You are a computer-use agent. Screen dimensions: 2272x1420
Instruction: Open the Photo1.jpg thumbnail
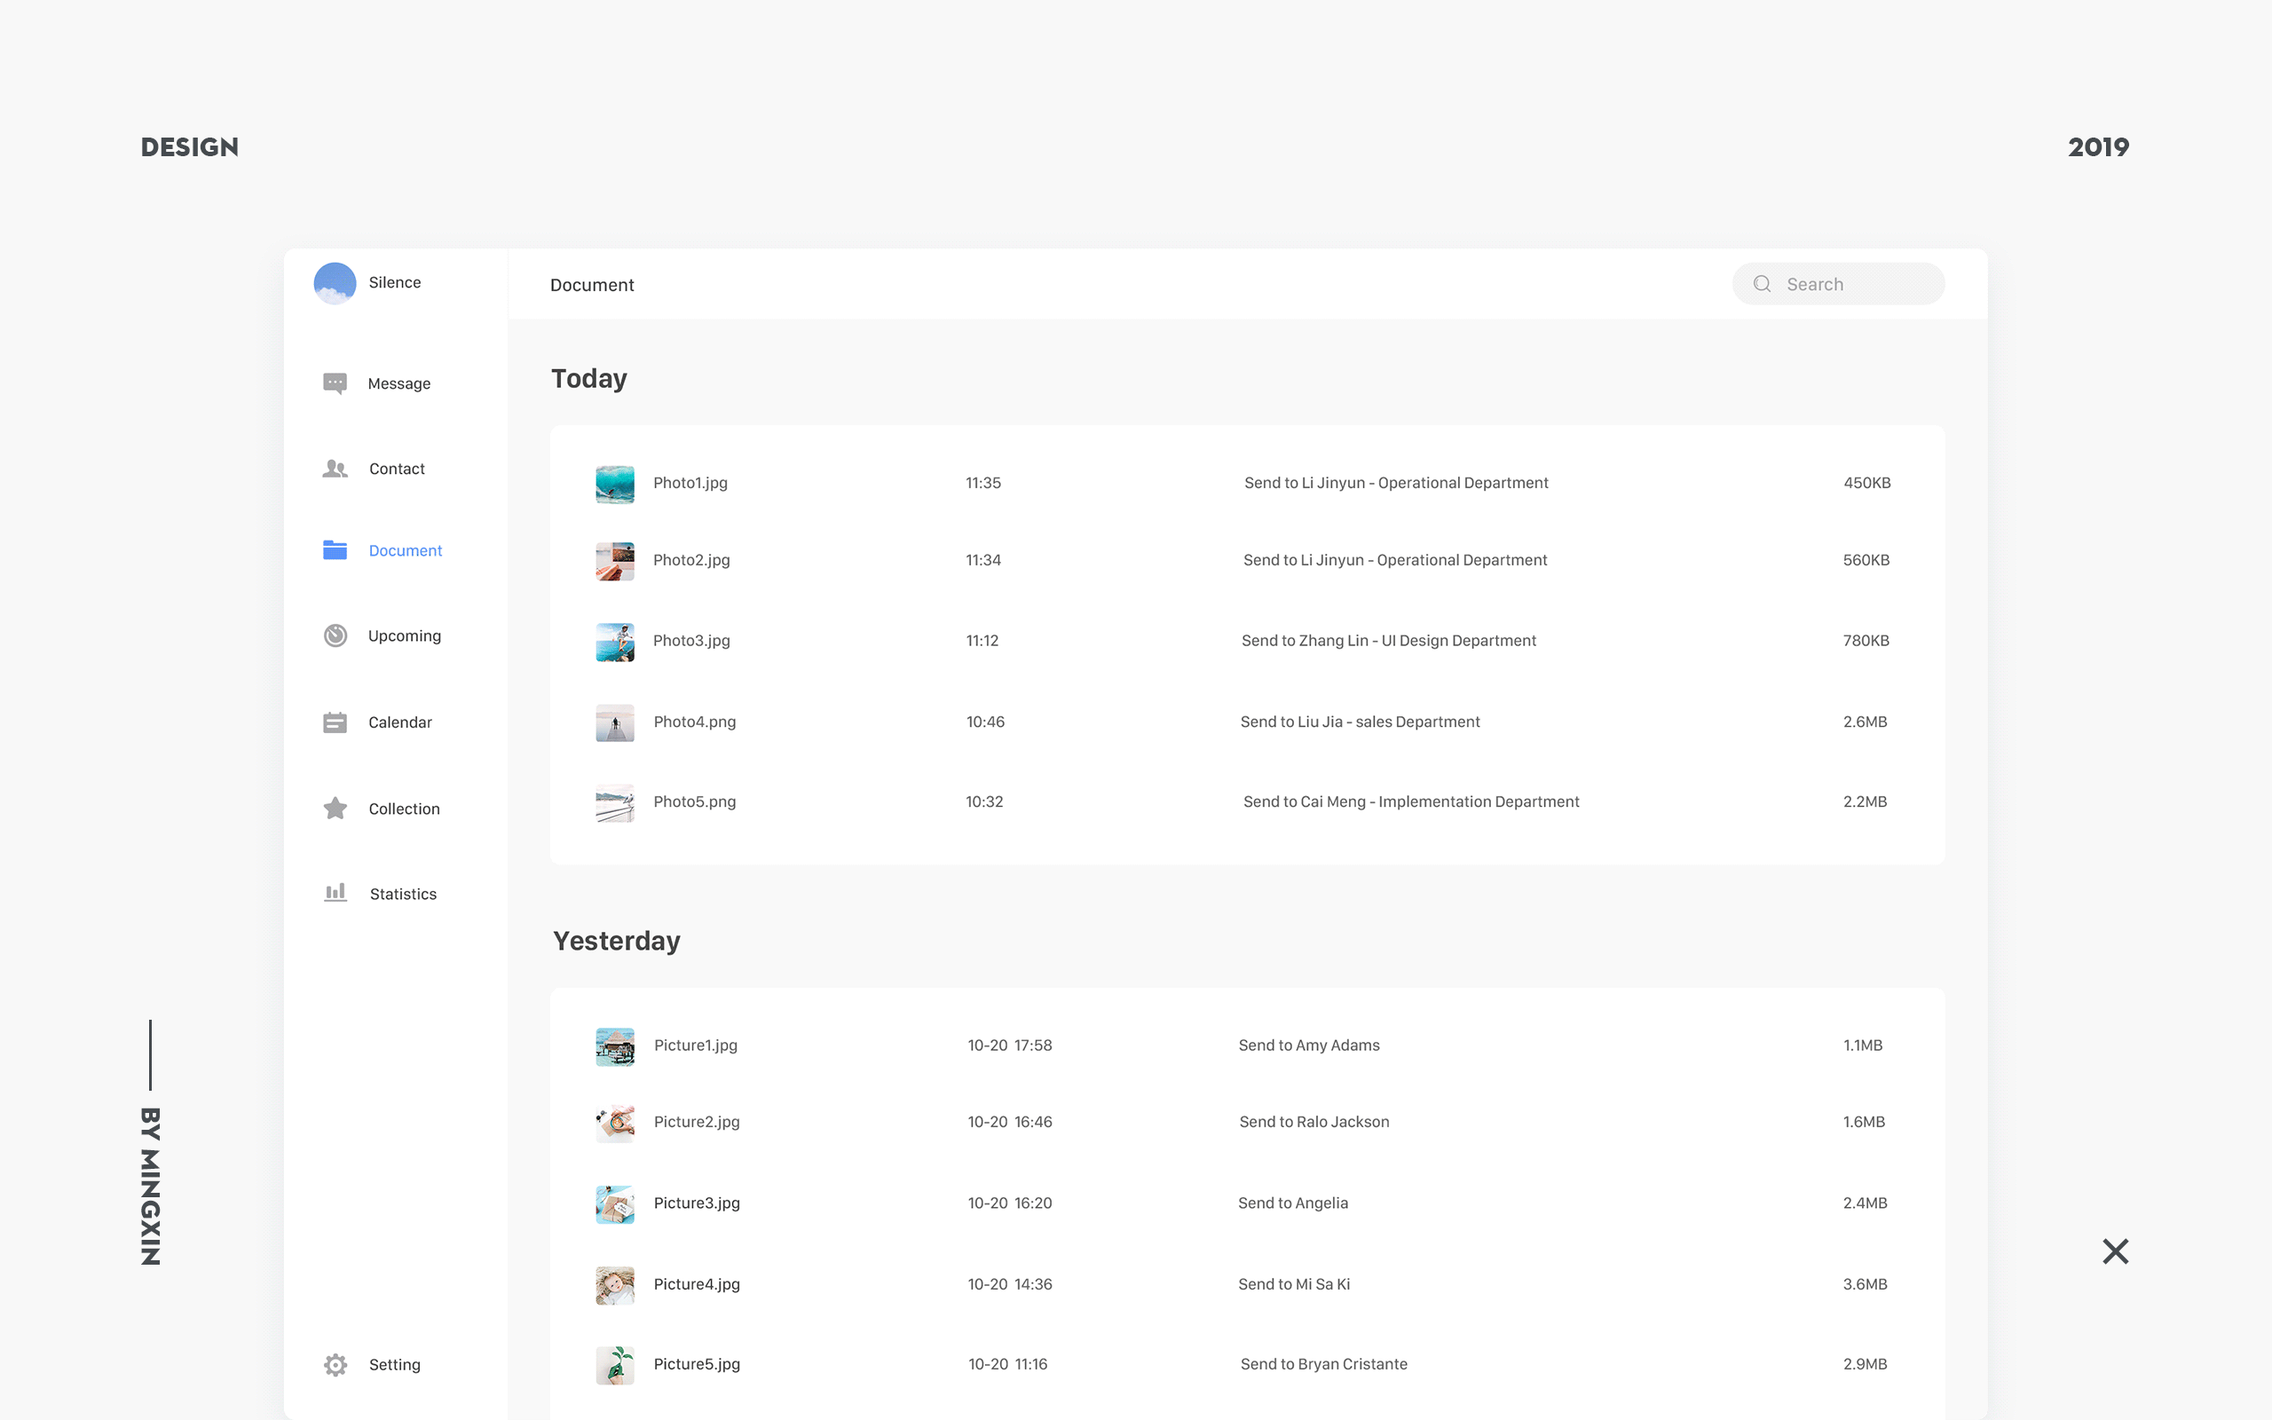point(615,484)
